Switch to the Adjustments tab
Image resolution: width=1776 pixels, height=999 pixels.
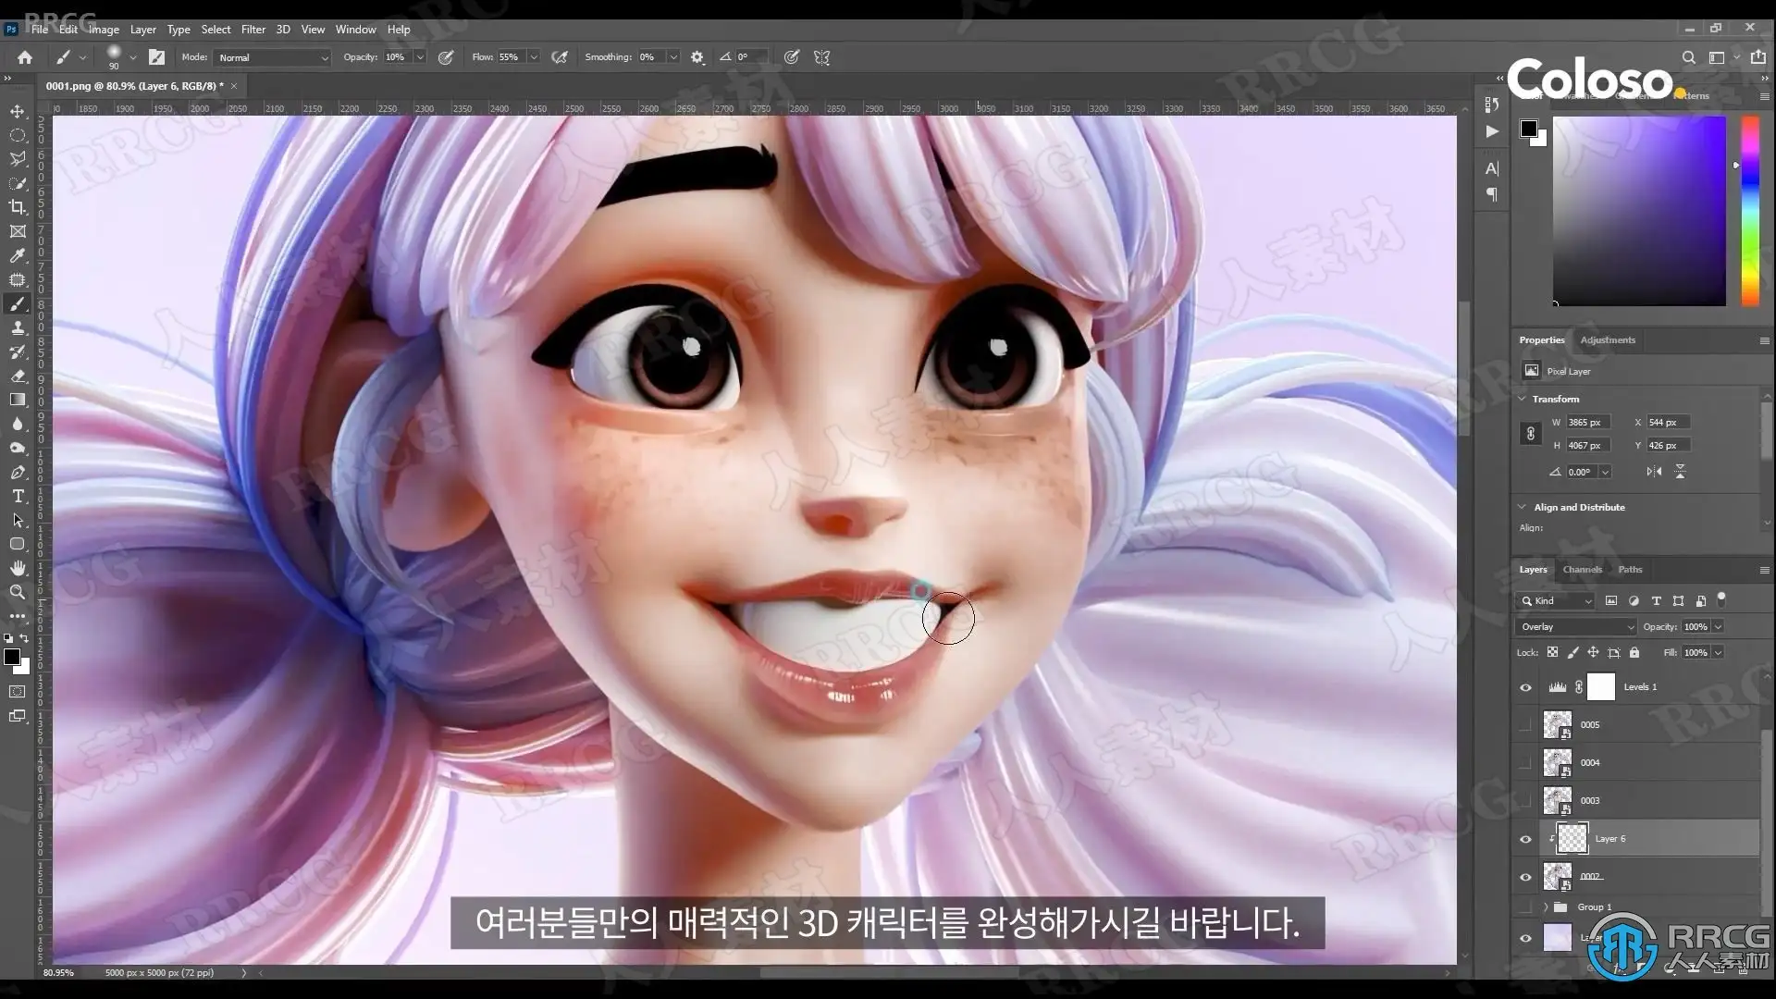1608,340
